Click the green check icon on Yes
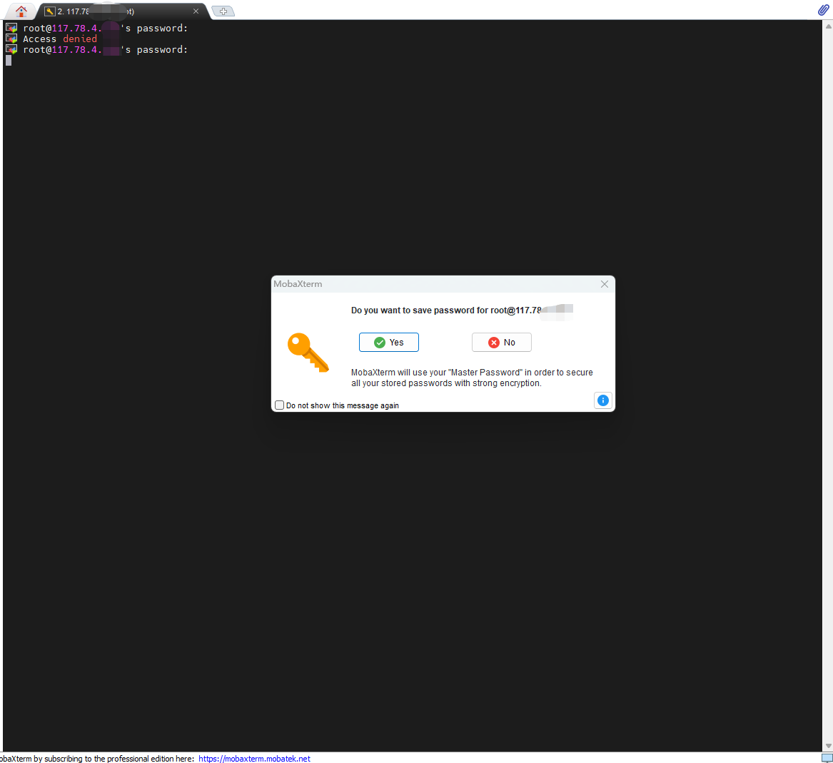Screen dimensions: 833x763 click(x=379, y=342)
